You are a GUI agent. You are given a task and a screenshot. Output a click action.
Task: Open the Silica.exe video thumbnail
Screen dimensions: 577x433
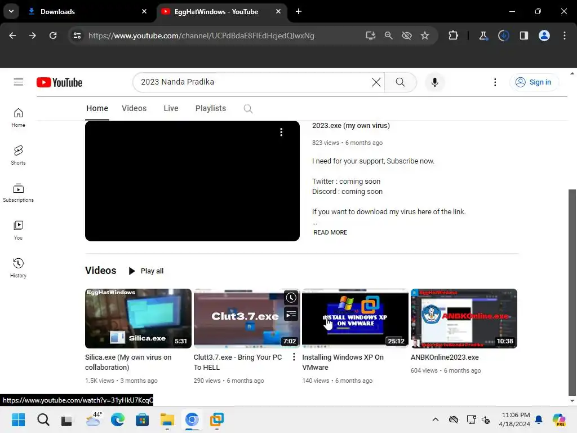coord(138,319)
